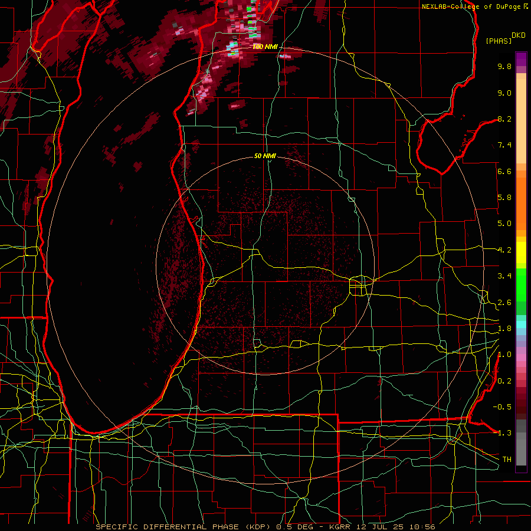Select the 2.6 scale value

click(504, 303)
